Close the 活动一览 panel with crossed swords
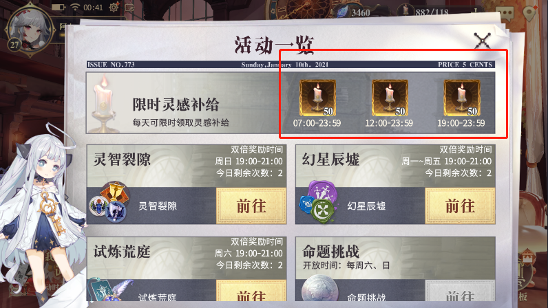Viewport: 548px width, 308px height. (x=483, y=41)
